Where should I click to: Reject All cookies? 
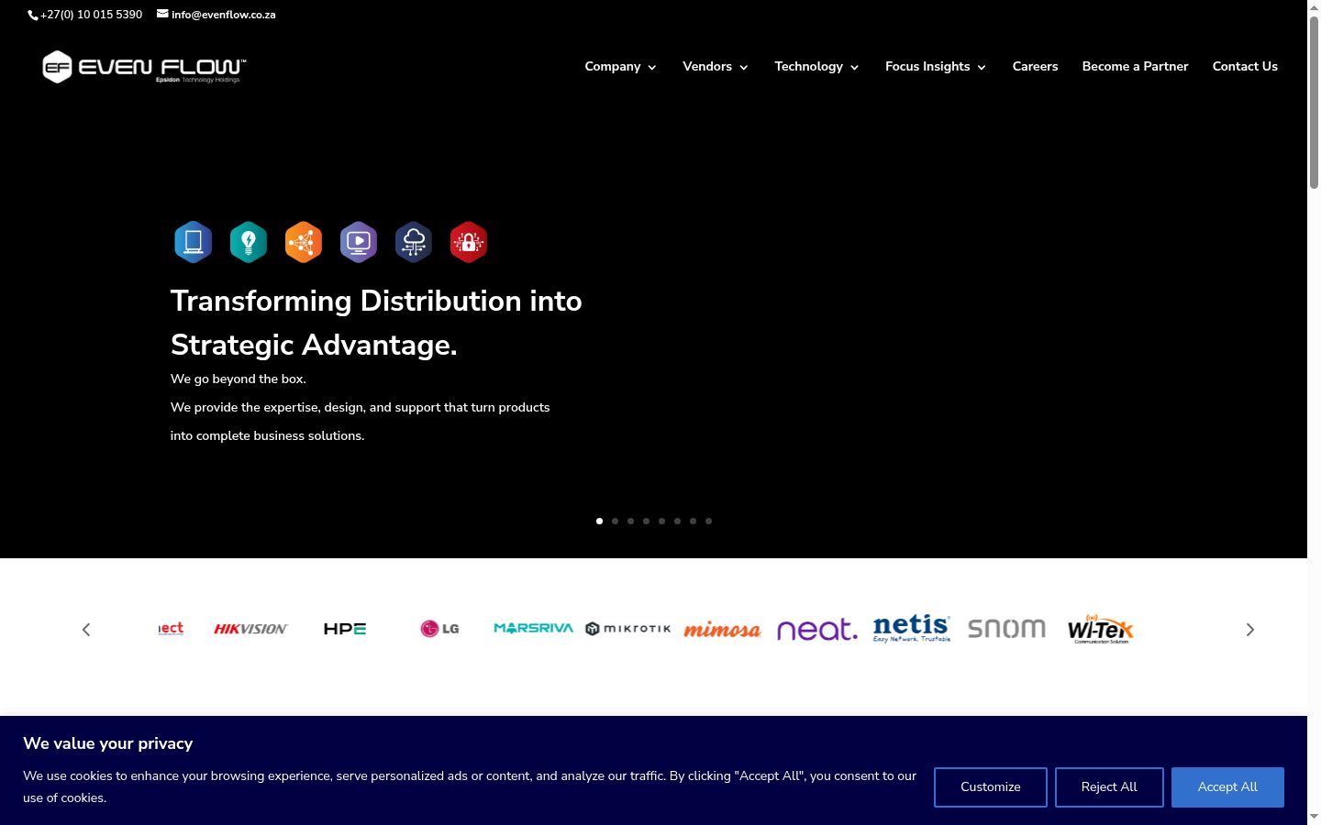pos(1109,787)
